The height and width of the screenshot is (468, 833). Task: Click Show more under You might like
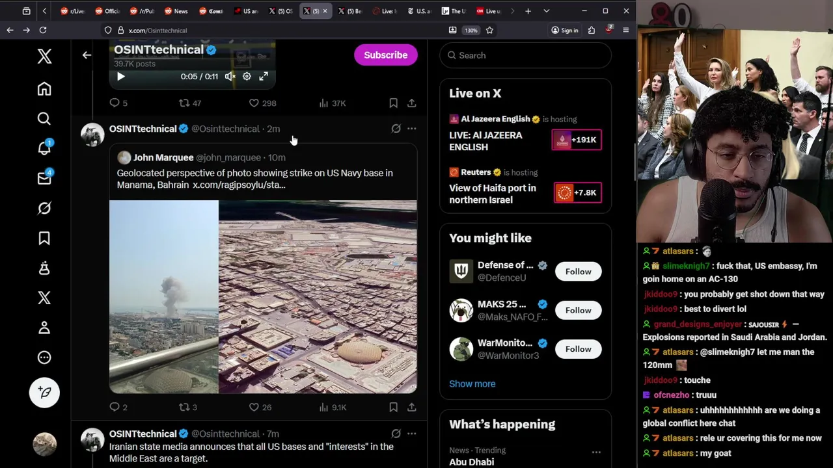pos(472,383)
